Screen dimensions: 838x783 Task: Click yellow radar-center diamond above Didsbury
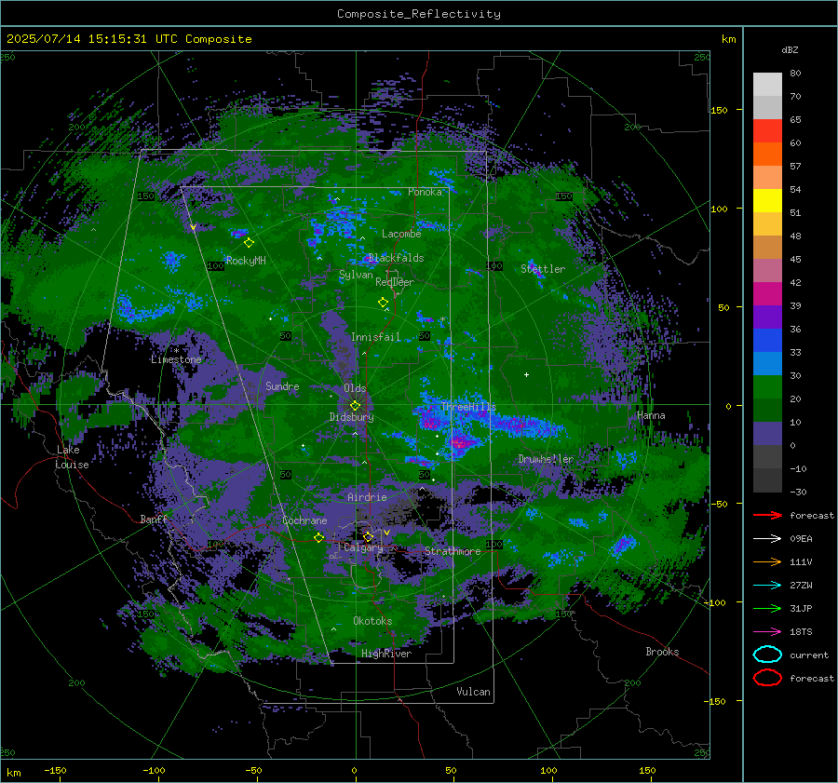coord(355,406)
